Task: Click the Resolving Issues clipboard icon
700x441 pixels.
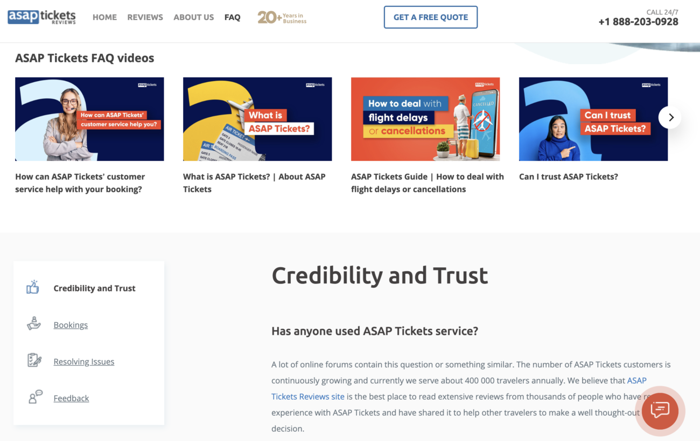Action: click(x=33, y=361)
